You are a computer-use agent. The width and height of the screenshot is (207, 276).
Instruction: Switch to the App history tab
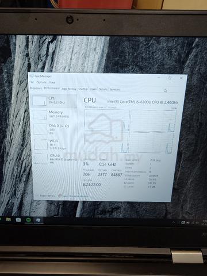69,89
